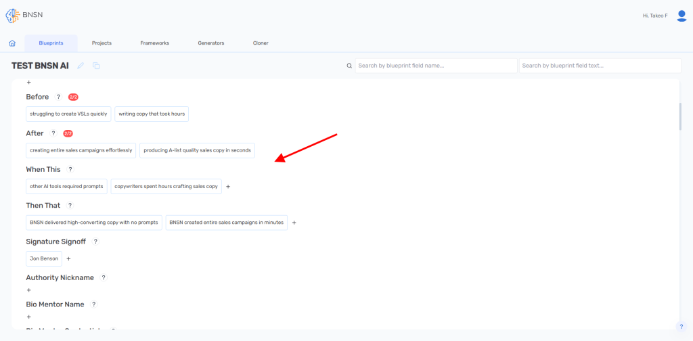693x341 pixels.
Task: Click the 'When This' heading
Action: [x=43, y=169]
